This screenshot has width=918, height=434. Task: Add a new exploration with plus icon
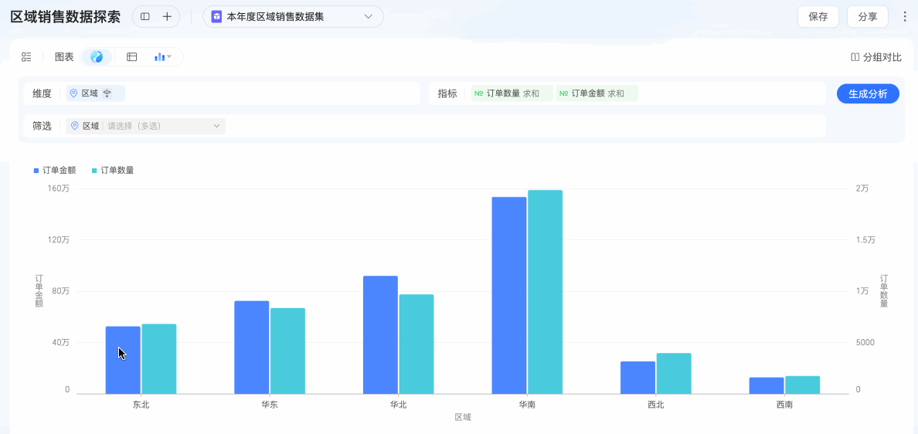(x=167, y=17)
